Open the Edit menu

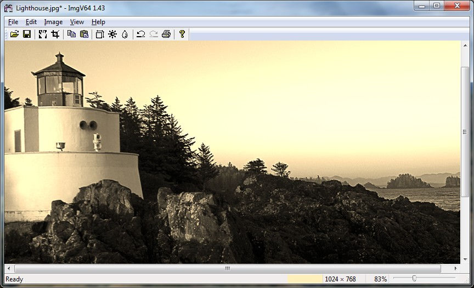click(x=31, y=22)
